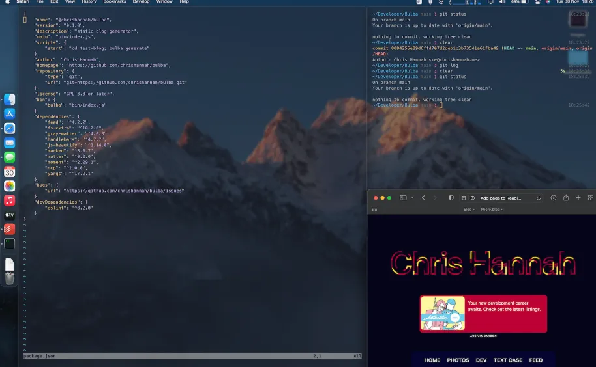
Task: Click the volume icon in menu bar
Action: point(502,1)
